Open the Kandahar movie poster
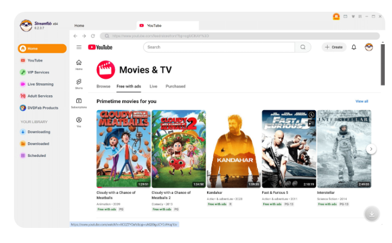This screenshot has width=392, height=243. coord(234,149)
